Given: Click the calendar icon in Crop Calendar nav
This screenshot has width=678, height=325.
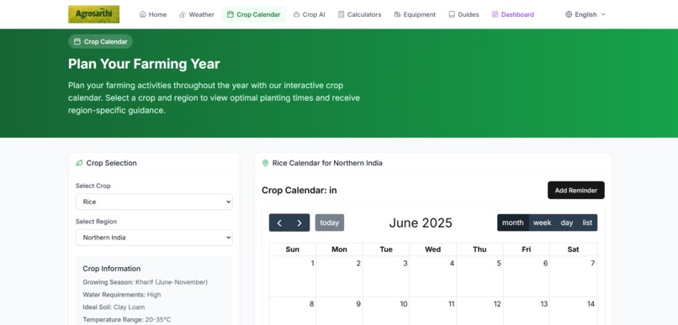Looking at the screenshot, I should tap(230, 14).
